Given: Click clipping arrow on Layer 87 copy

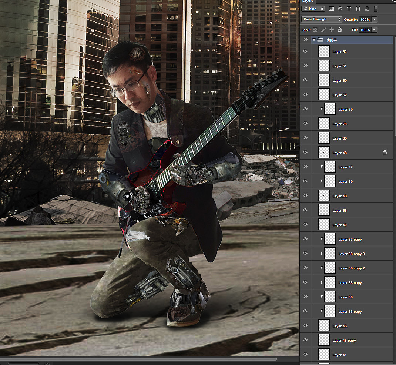Looking at the screenshot, I should [322, 239].
